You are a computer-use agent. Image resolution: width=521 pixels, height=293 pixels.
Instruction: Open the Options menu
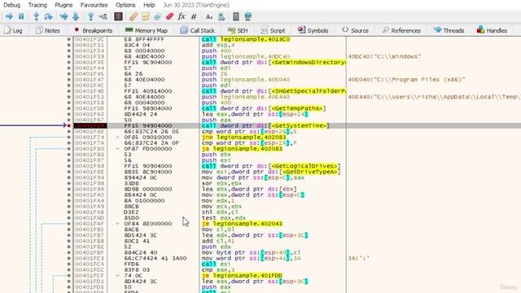[125, 5]
